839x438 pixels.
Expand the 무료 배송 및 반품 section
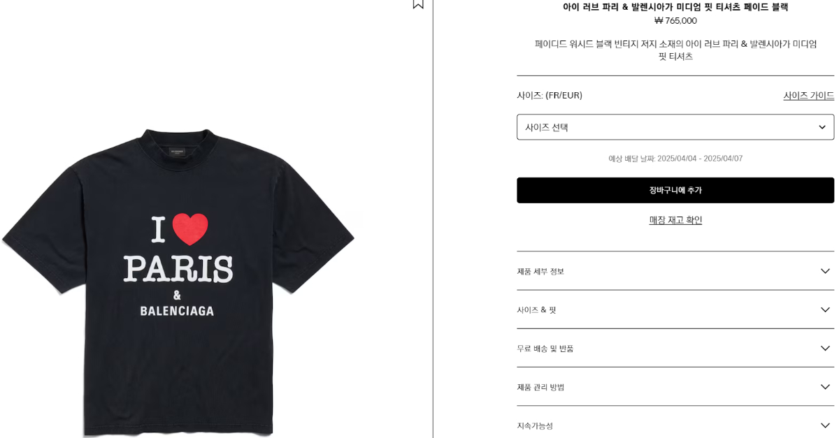[675, 348]
